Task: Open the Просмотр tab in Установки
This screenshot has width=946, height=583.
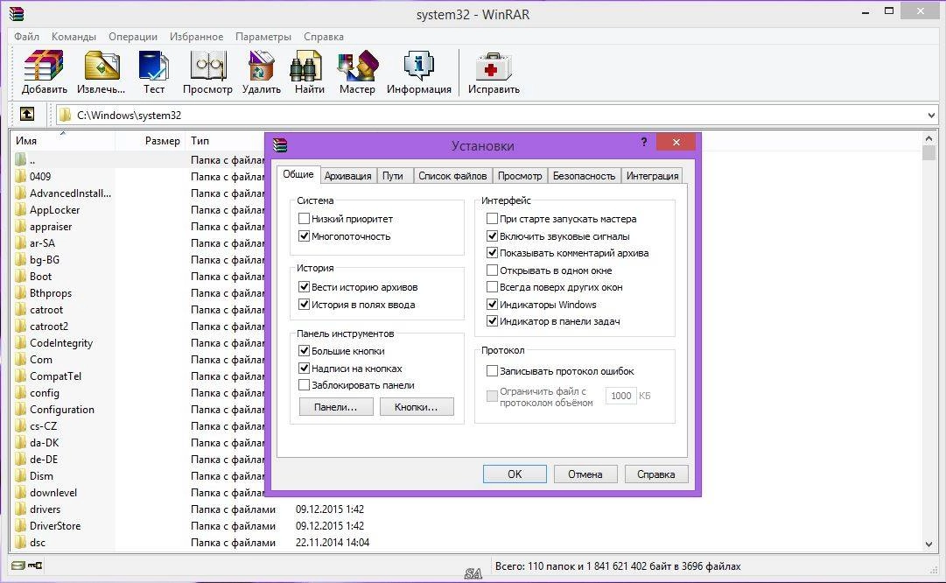Action: tap(520, 176)
